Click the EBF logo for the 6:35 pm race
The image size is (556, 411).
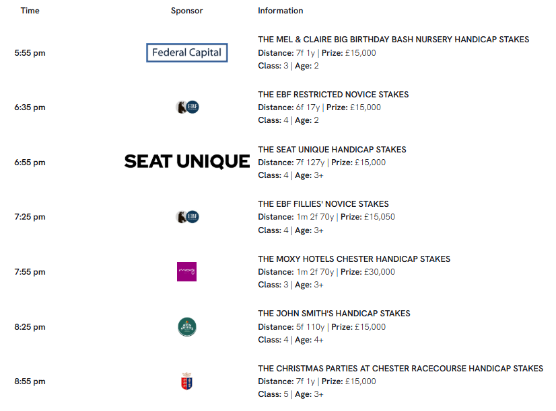(187, 107)
